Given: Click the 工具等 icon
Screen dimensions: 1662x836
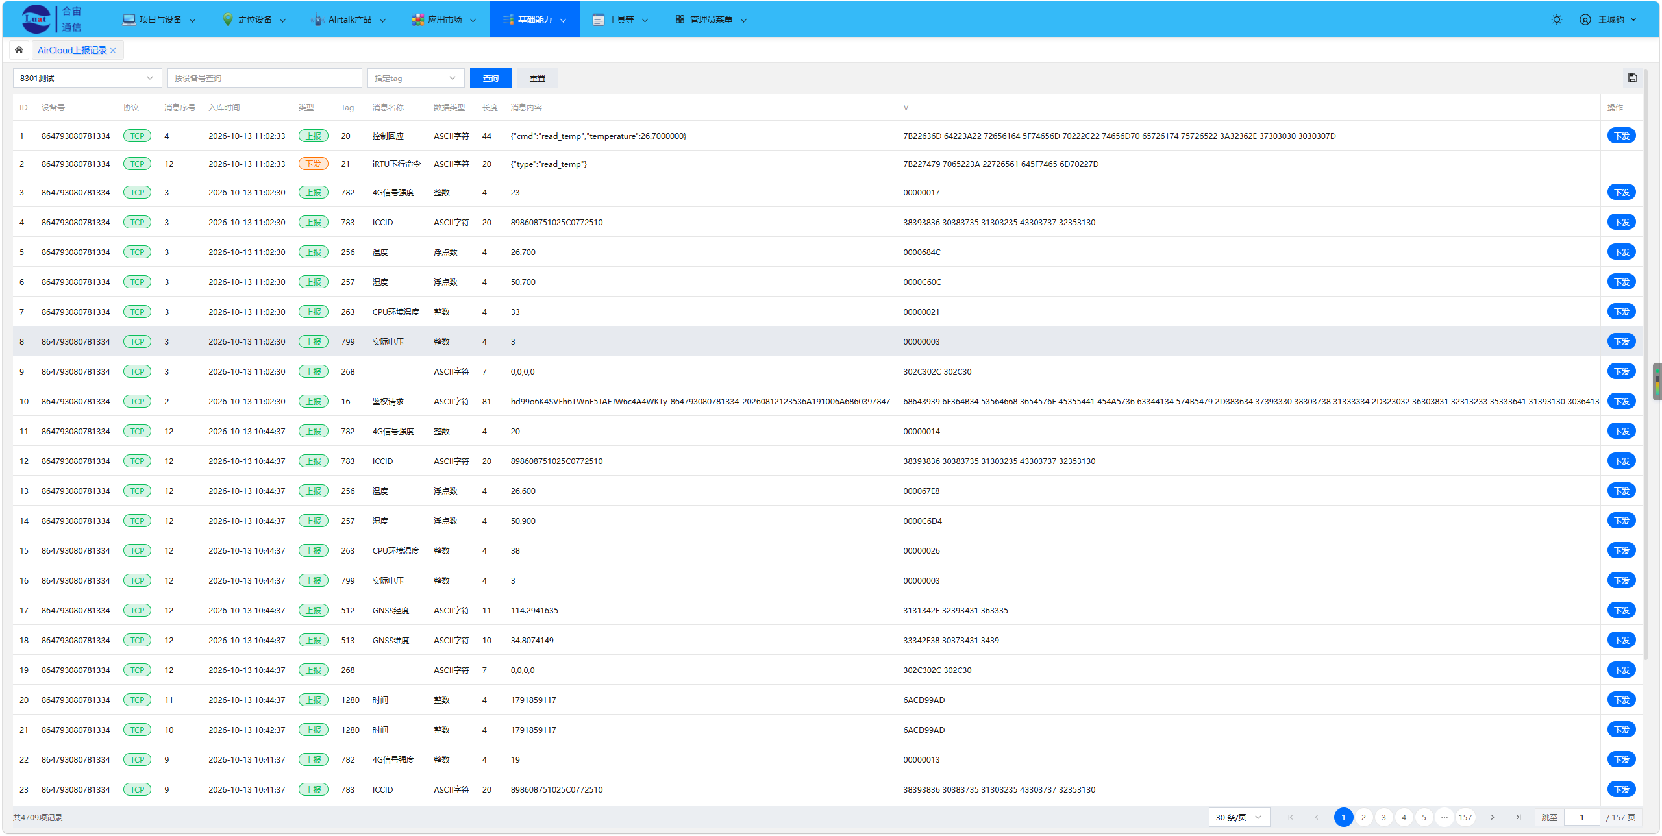Looking at the screenshot, I should tap(598, 19).
